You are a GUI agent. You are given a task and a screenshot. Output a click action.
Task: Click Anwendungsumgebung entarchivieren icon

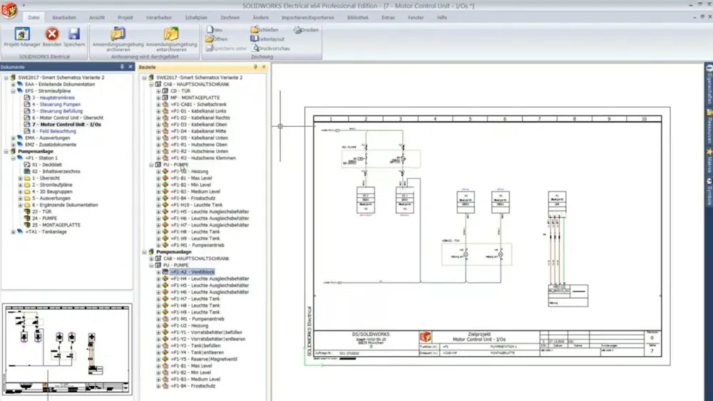(x=171, y=34)
